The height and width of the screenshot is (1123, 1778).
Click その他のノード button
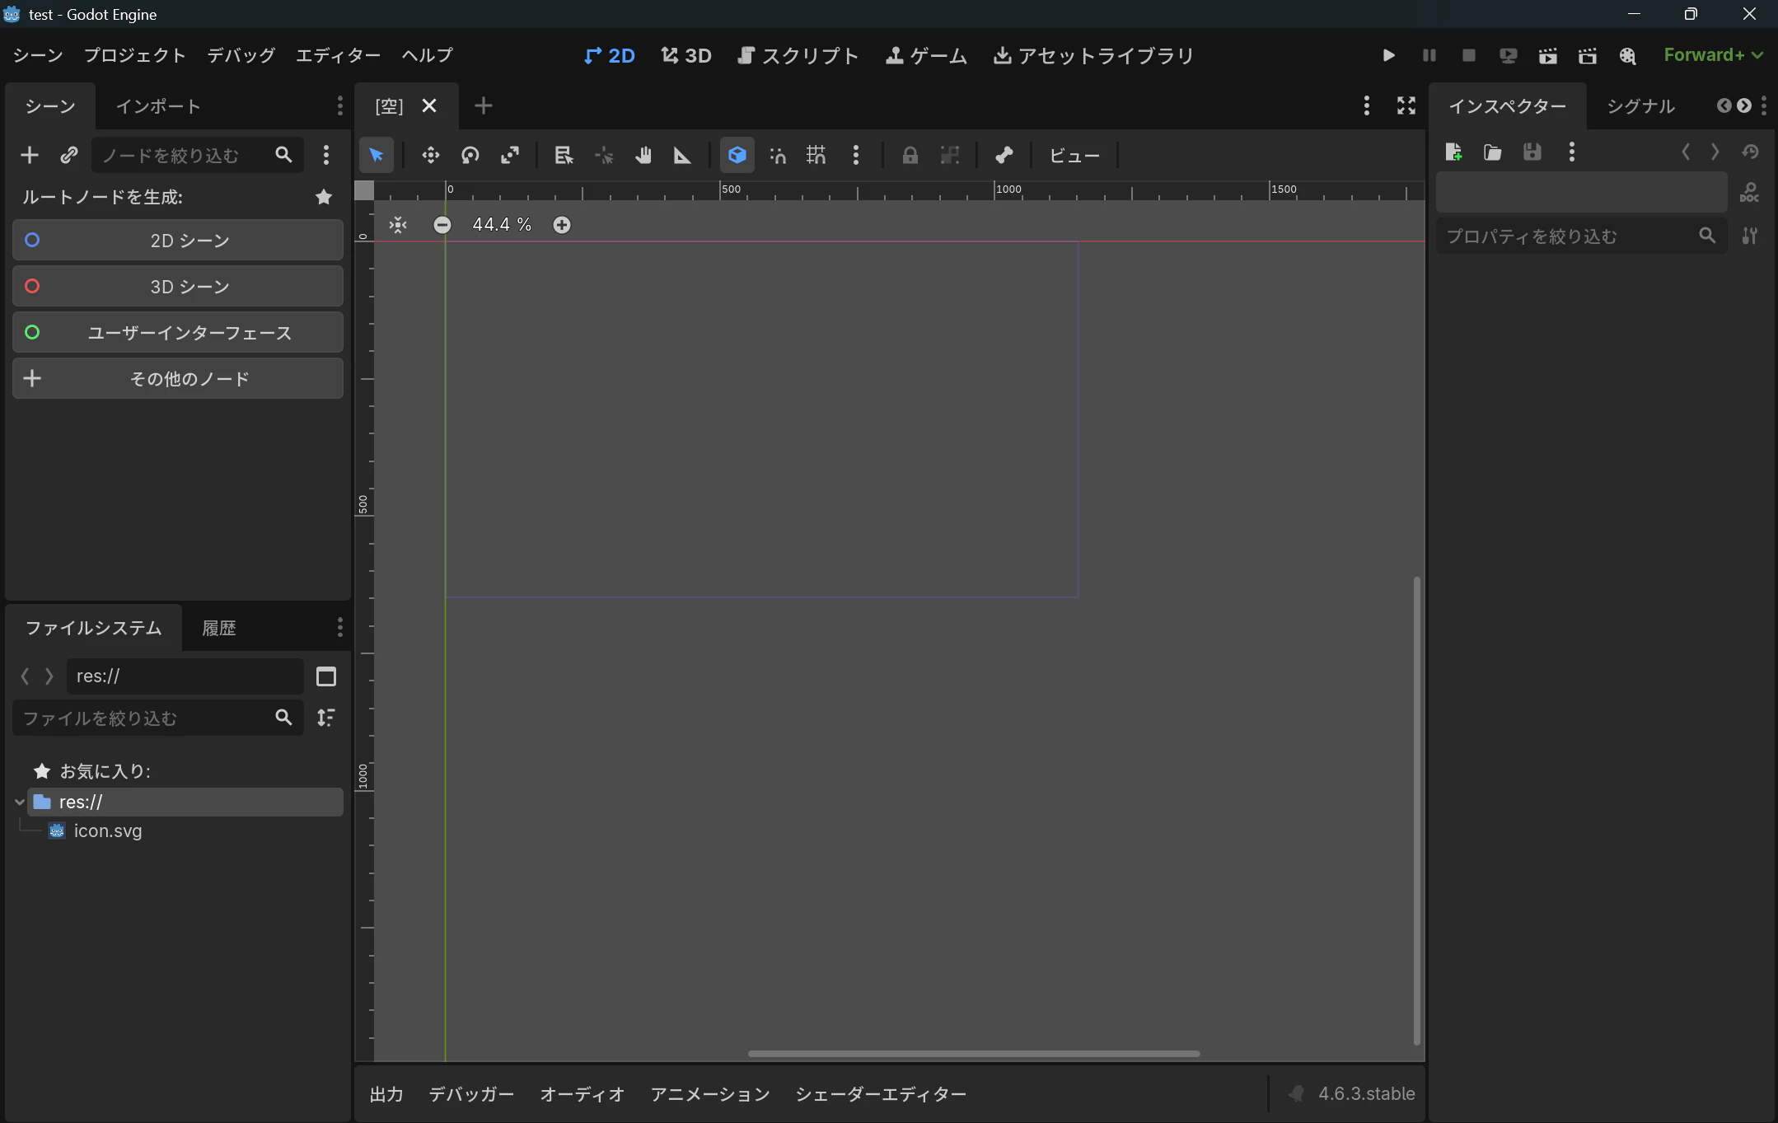click(x=178, y=378)
